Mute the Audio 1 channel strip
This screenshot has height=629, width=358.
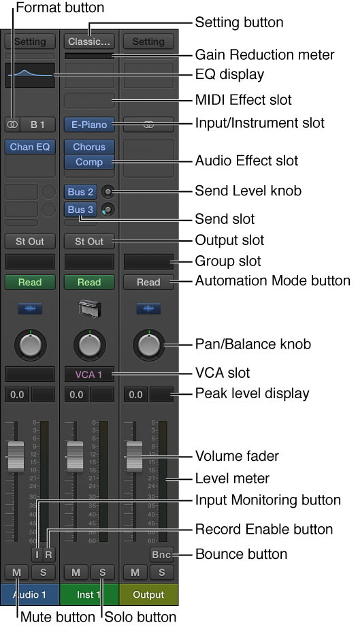click(16, 572)
